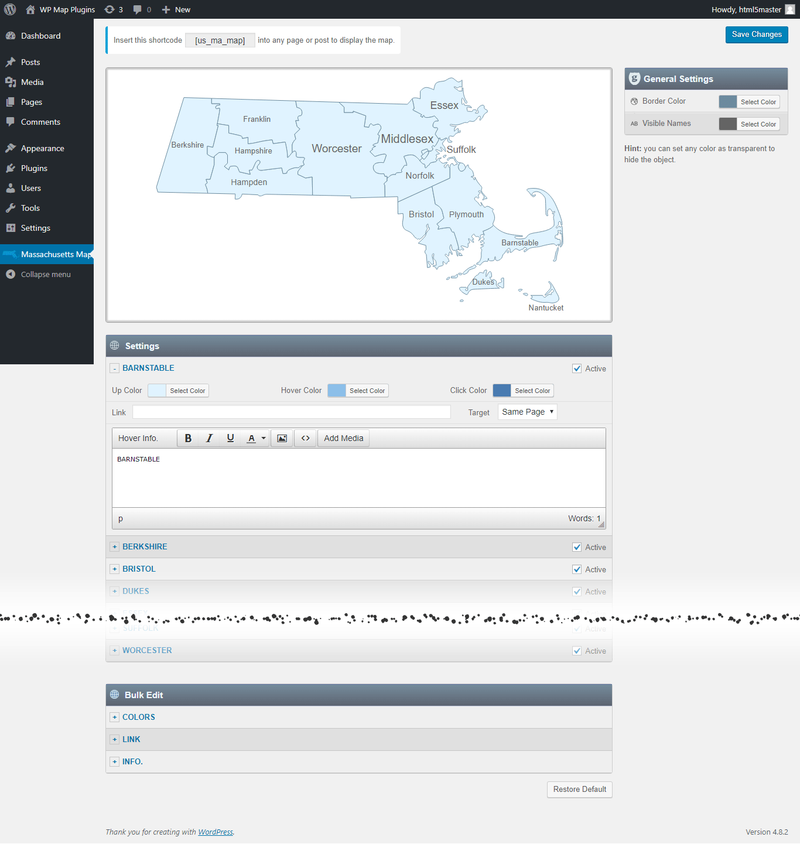Click the Save Changes button
The height and width of the screenshot is (844, 800).
coord(757,35)
